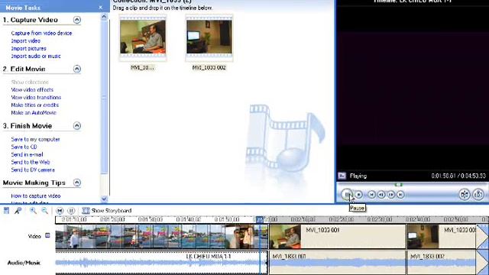Viewport: 489px width, 275px height.
Task: Click Make an AutoMovie
Action: pos(34,112)
